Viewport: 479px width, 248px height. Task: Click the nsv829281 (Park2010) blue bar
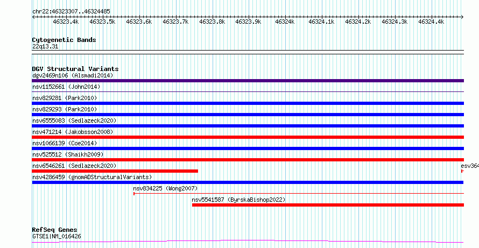pos(248,103)
